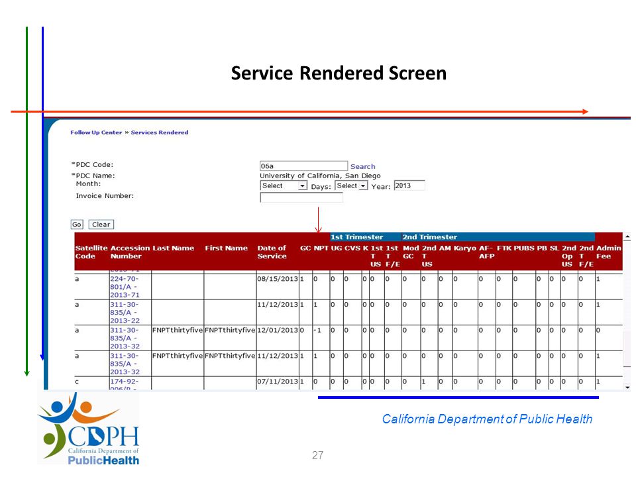Open accession link 311-30-835/A - 2013-32 dated 12/01/2013
This screenshot has height=477, width=636.
pyautogui.click(x=125, y=338)
